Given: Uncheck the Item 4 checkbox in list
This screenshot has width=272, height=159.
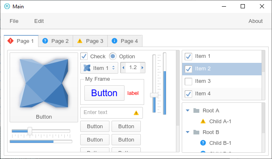Looking at the screenshot, I should pyautogui.click(x=188, y=94).
